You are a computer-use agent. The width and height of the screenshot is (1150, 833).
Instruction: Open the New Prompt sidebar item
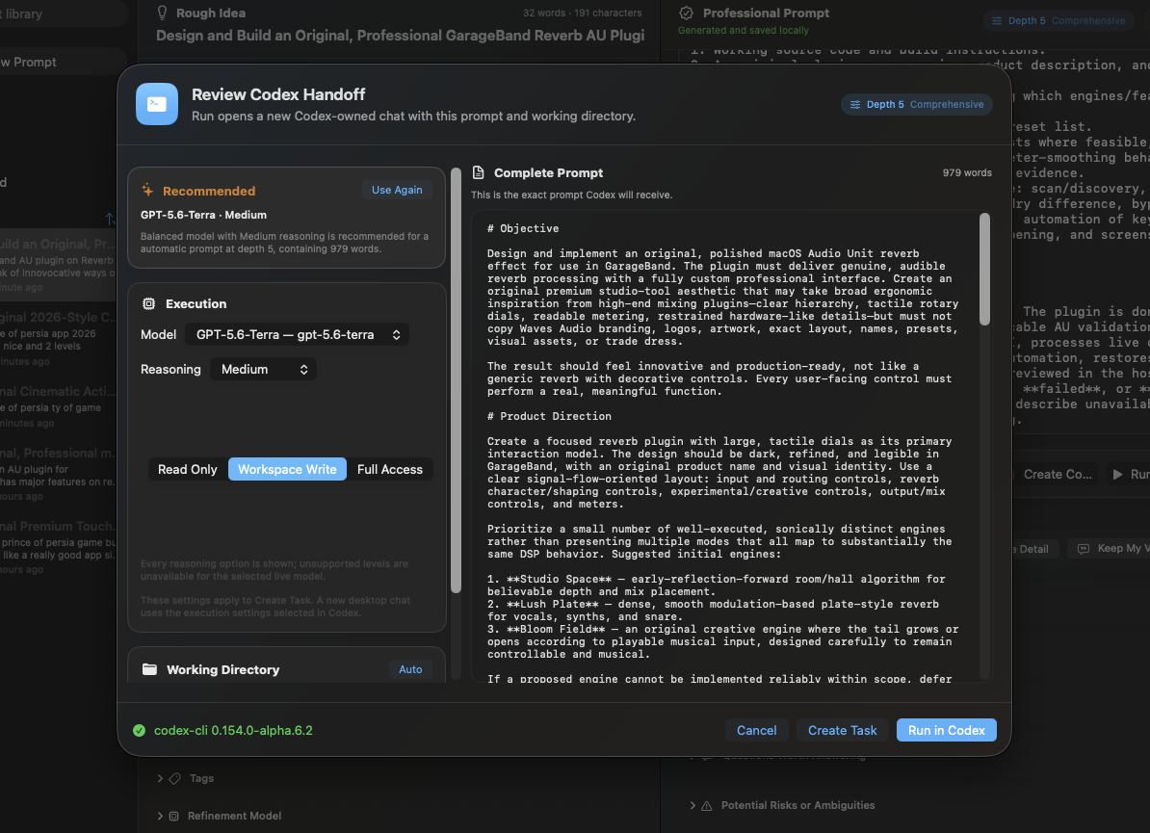[63, 63]
